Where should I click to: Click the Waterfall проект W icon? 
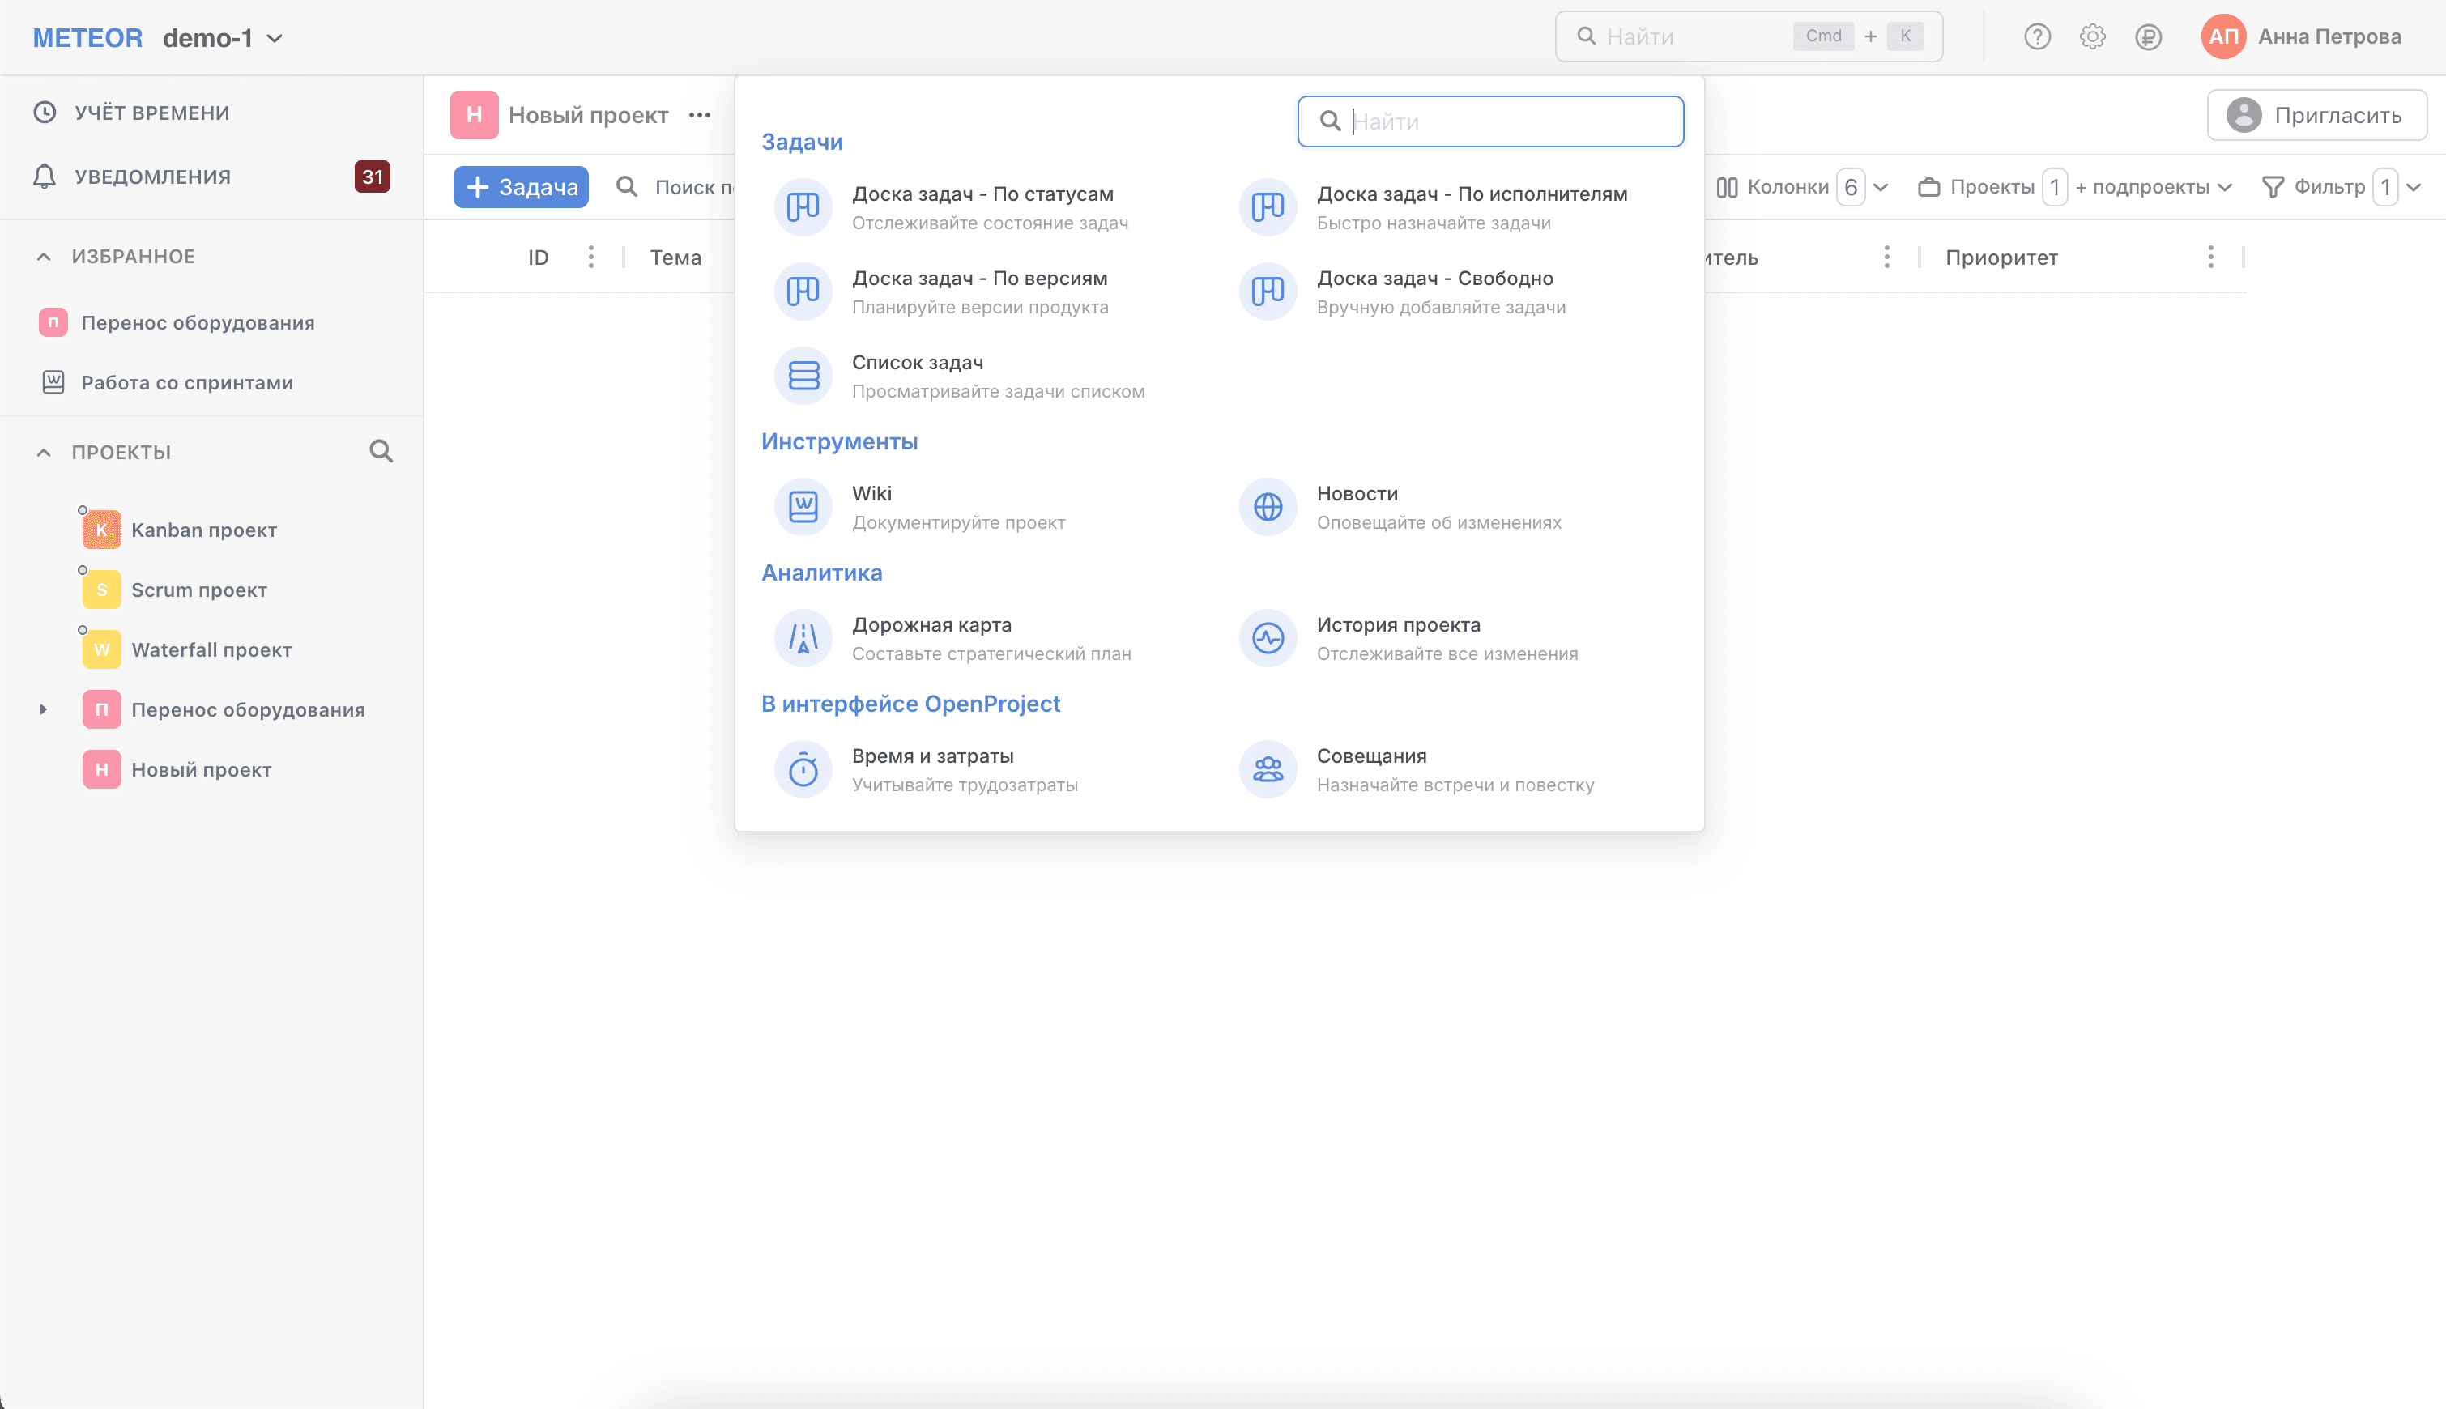[101, 649]
